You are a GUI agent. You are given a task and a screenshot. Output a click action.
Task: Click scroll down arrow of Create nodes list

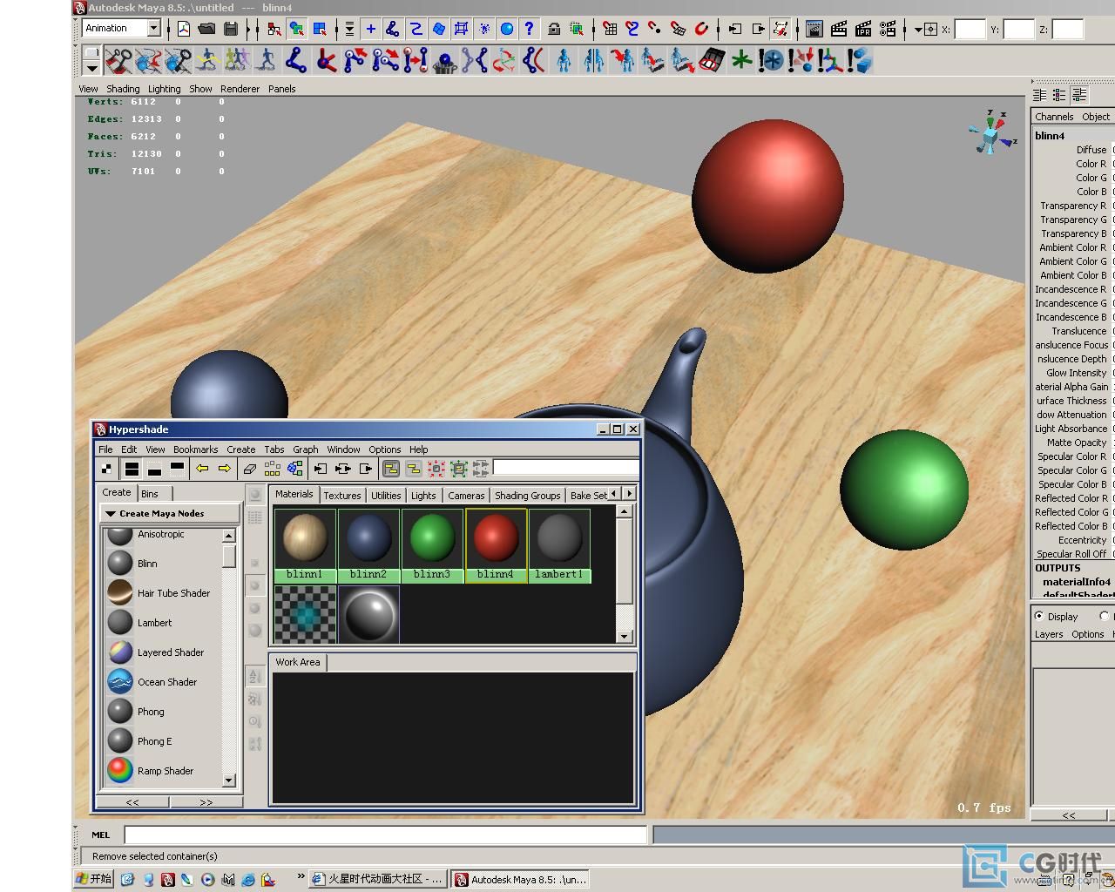[229, 780]
